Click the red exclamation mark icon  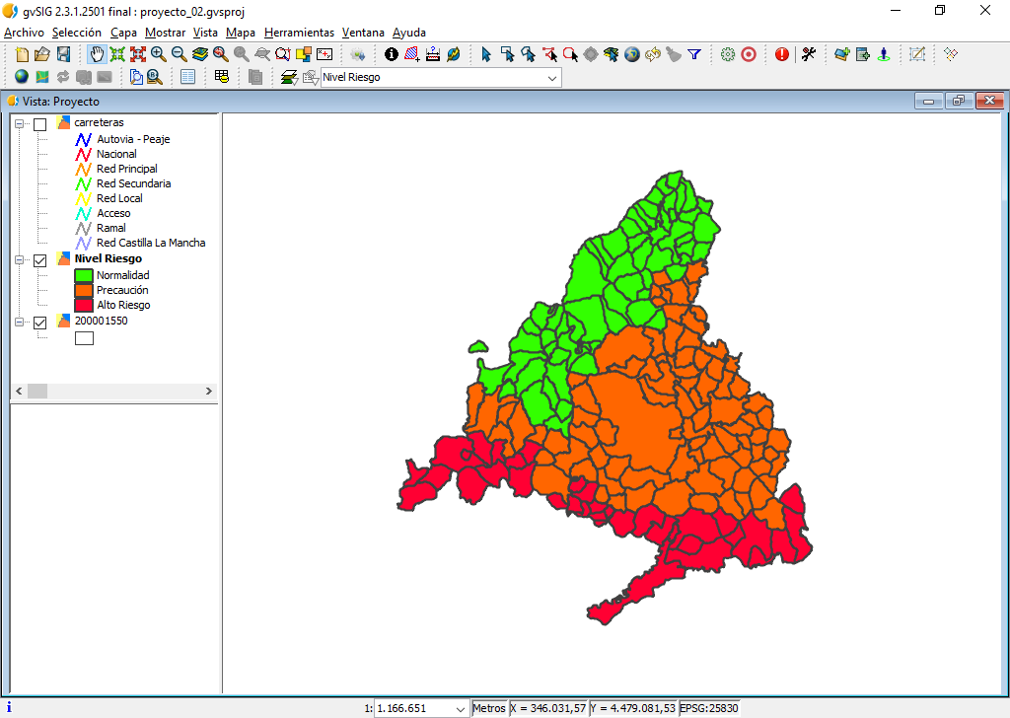tap(782, 54)
